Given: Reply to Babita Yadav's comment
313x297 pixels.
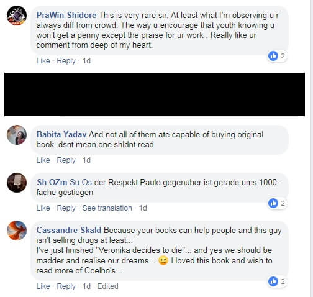Looking at the screenshot, I should pyautogui.click(x=66, y=160).
